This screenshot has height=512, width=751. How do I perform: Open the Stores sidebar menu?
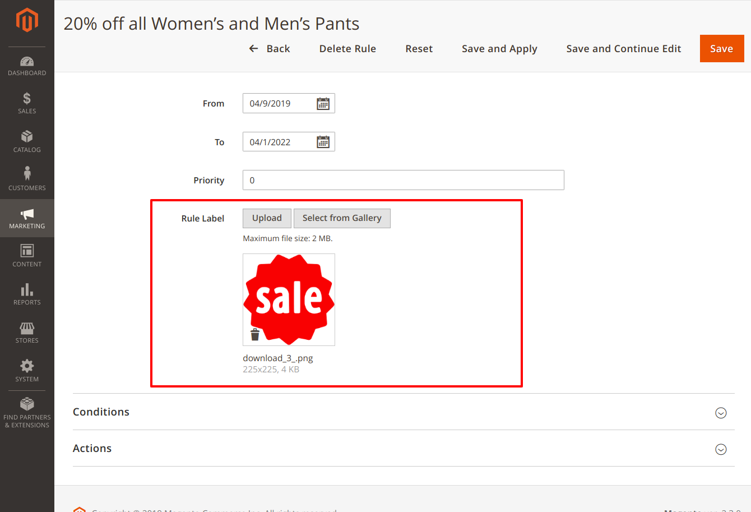click(27, 333)
